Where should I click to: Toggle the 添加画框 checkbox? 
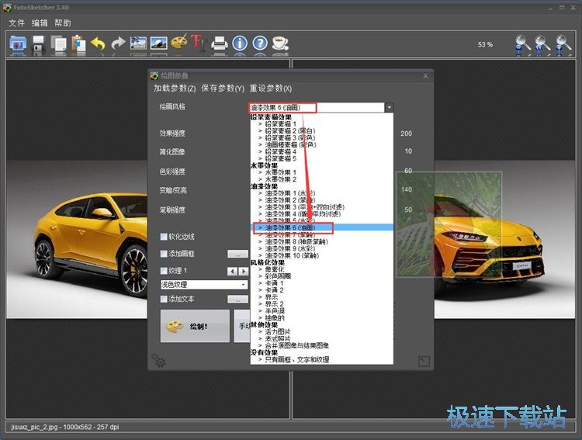[164, 254]
